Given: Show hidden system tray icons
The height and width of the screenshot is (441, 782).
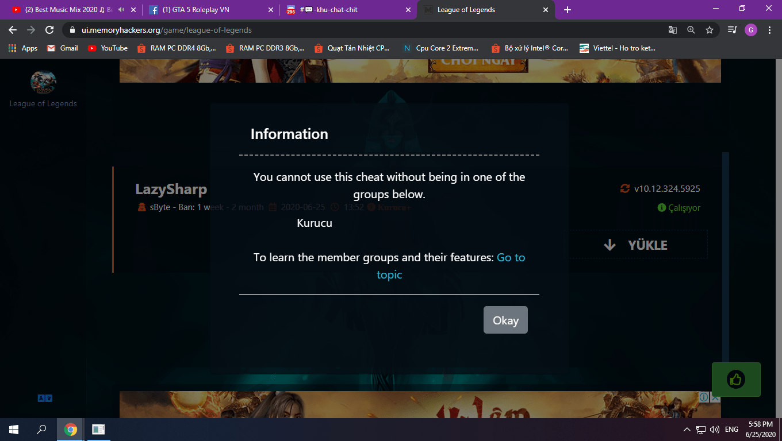Looking at the screenshot, I should [687, 429].
